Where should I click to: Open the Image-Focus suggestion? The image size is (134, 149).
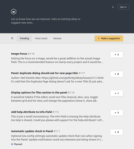pyautogui.click(x=19, y=54)
